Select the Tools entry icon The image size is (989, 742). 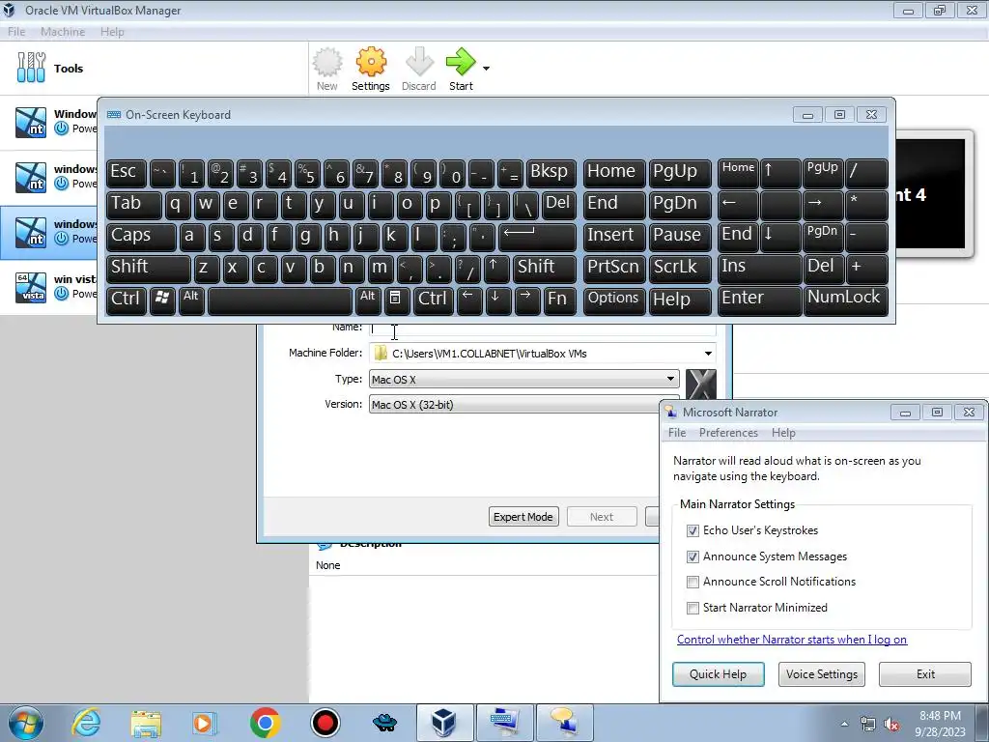32,68
